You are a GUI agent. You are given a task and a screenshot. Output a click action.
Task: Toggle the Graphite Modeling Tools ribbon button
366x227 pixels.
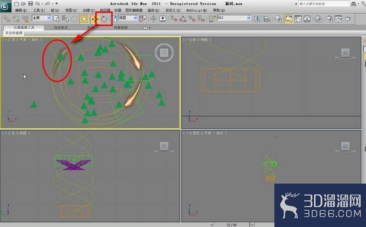coord(289,19)
